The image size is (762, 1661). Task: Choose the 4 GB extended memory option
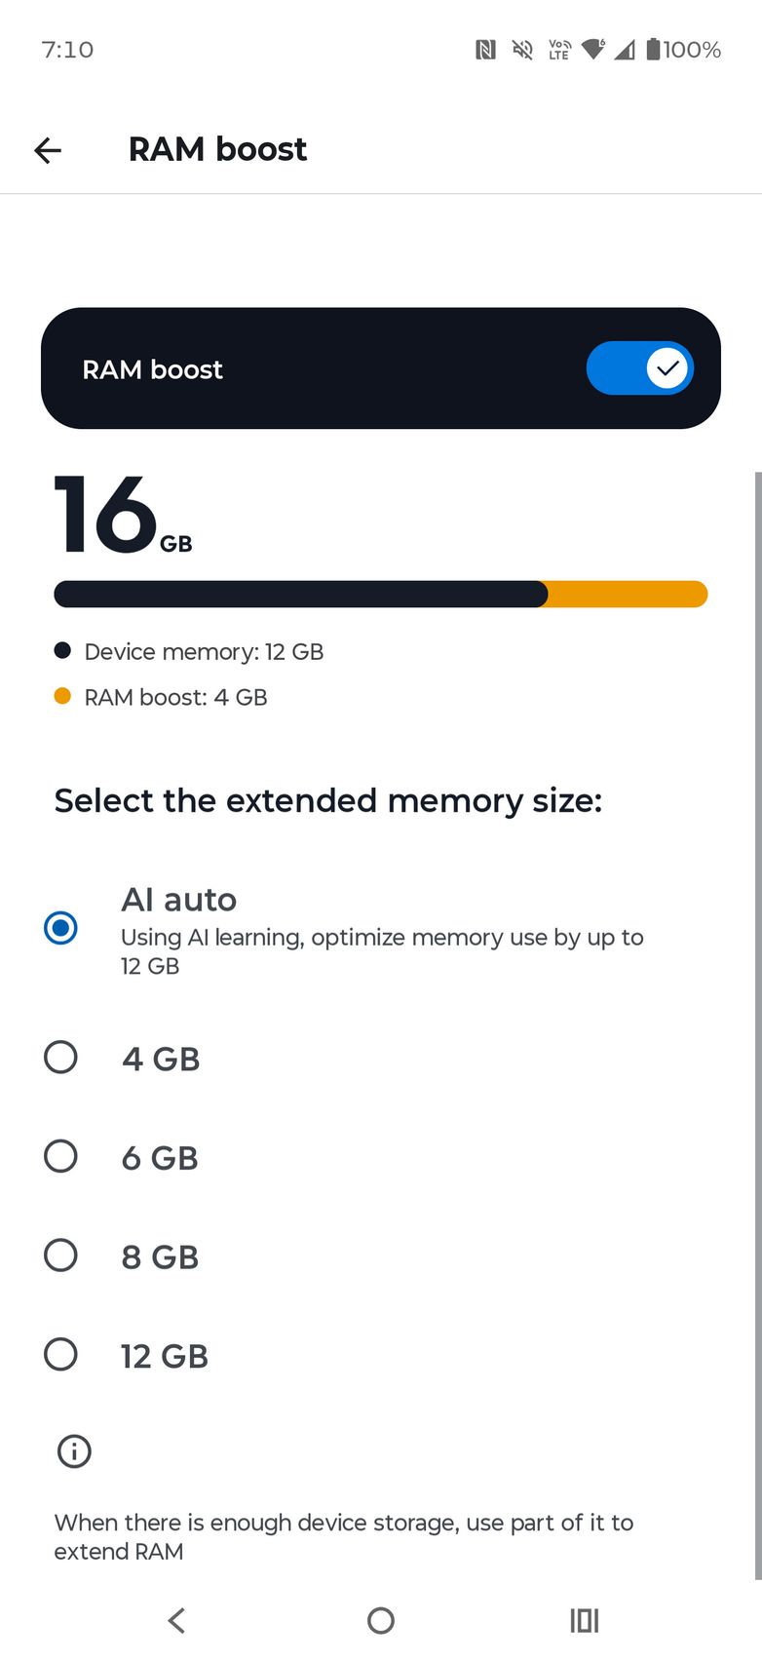[x=60, y=1057]
